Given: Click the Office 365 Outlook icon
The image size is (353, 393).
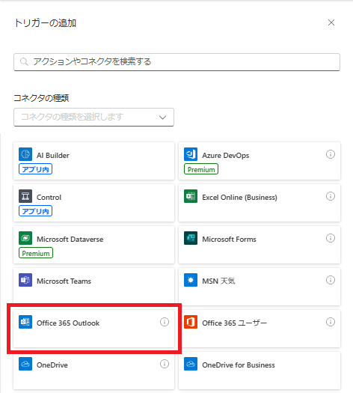Looking at the screenshot, I should pyautogui.click(x=25, y=322).
